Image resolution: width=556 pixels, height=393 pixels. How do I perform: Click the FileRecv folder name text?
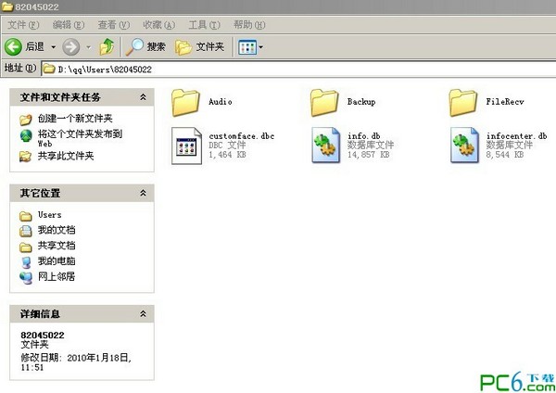(x=505, y=102)
